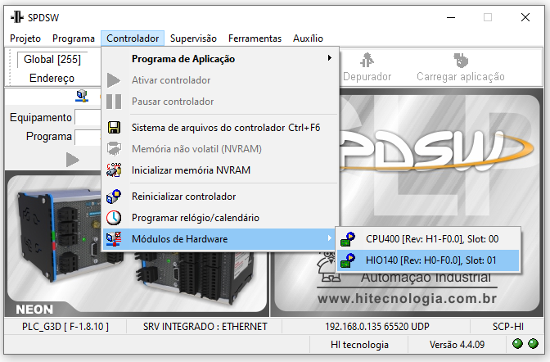Click the clock icon for relógio
This screenshot has height=362, width=550.
114,218
